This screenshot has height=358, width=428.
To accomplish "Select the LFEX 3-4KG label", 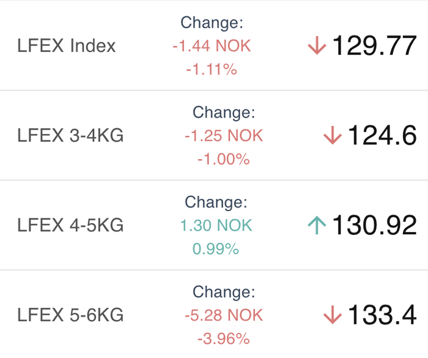I will (70, 135).
